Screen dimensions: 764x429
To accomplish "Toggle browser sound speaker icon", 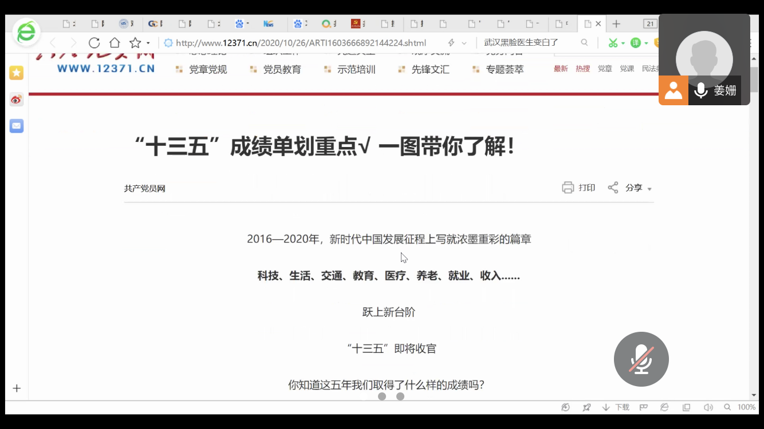I will coord(708,407).
